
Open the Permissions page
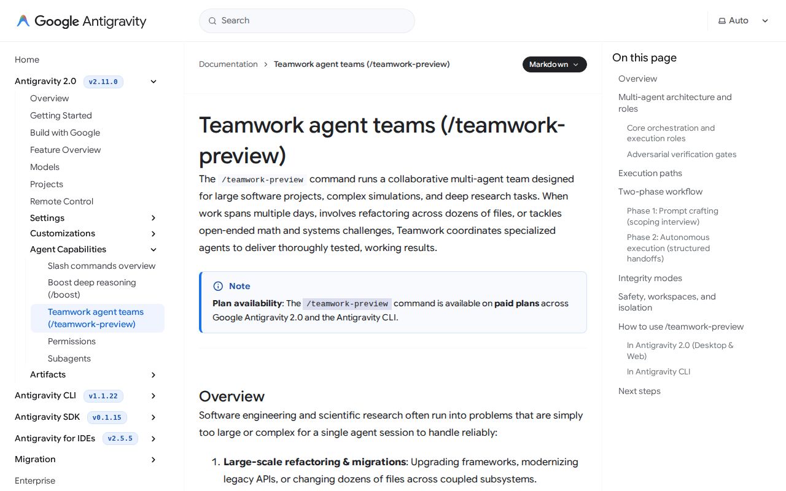tap(72, 341)
